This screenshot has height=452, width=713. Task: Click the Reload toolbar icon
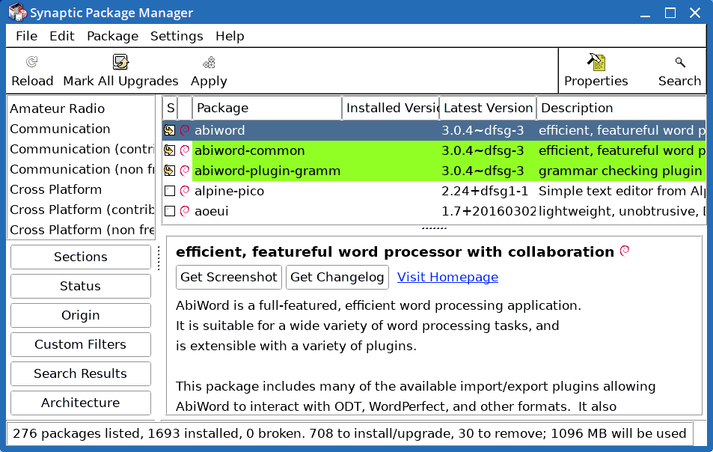tap(32, 61)
